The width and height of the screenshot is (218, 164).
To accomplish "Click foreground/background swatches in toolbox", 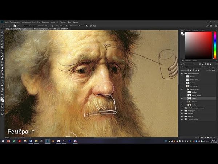I will click(x=2, y=100).
